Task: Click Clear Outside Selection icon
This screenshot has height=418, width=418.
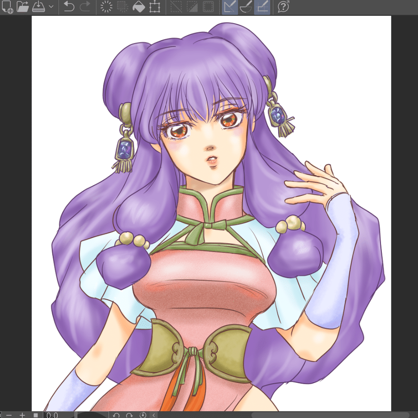Action: coord(122,7)
